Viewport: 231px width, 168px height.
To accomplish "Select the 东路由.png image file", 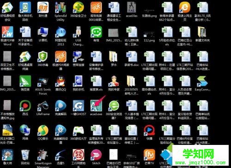I will click(149, 11).
